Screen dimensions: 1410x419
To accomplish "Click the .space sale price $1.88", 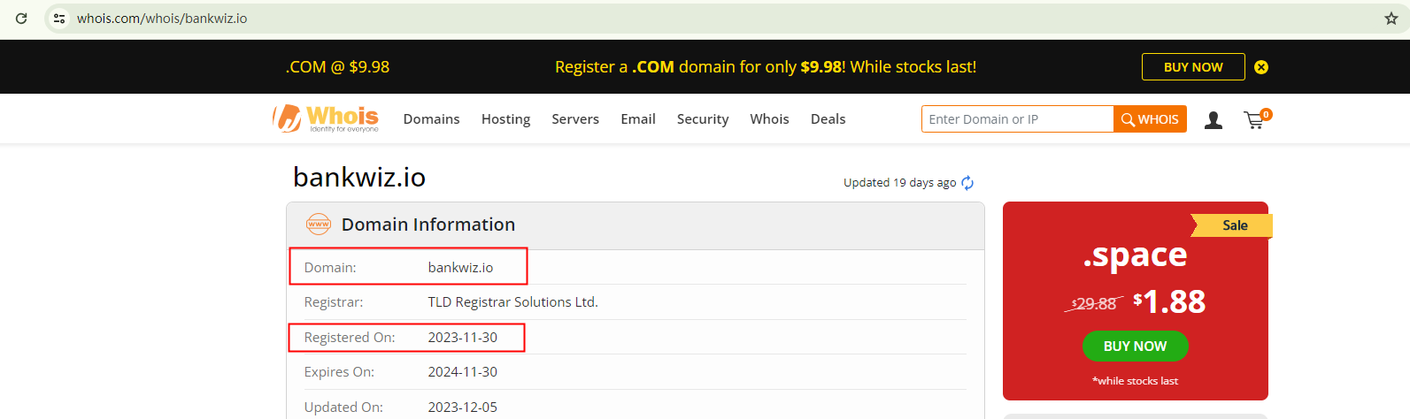I will click(1169, 301).
